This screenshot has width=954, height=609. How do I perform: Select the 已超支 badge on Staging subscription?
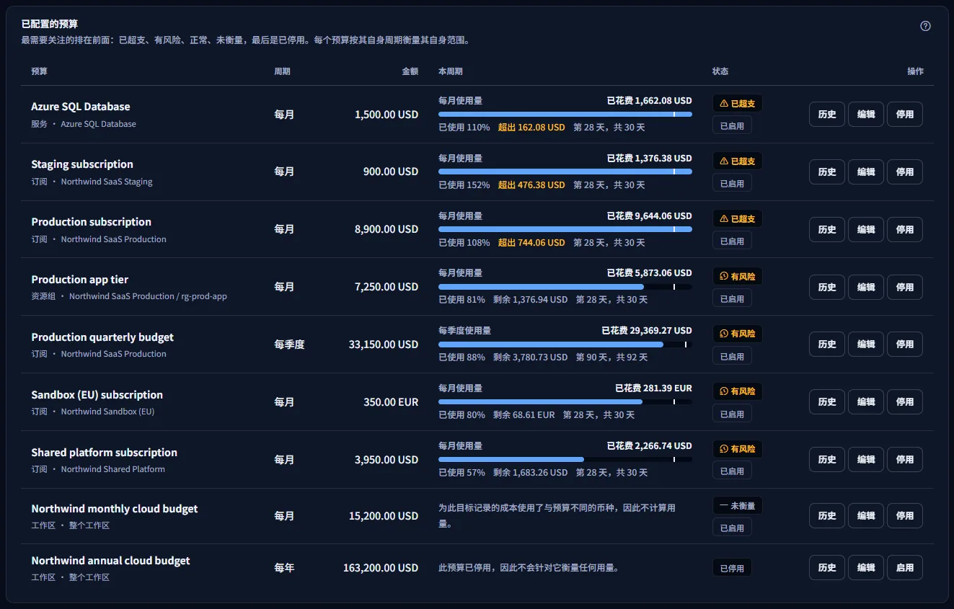[738, 161]
